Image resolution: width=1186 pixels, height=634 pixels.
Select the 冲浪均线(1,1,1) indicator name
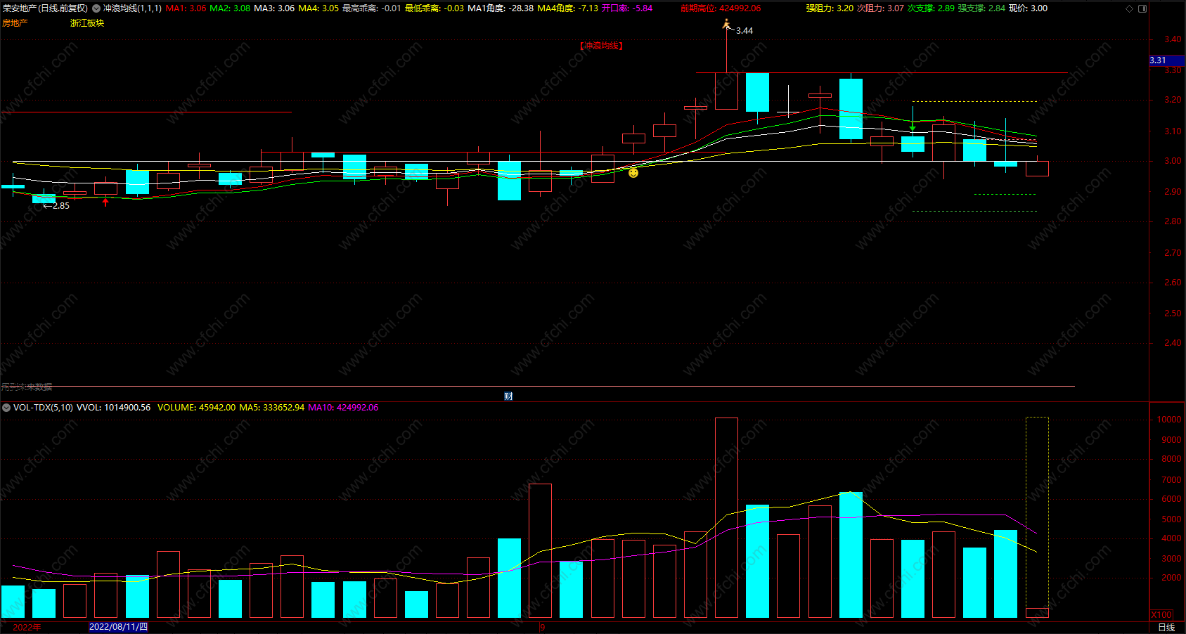(132, 8)
